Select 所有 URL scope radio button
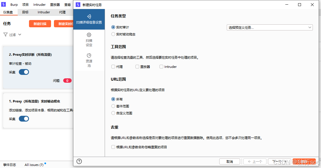Image resolution: width=321 pixels, height=168 pixels. tap(113, 99)
